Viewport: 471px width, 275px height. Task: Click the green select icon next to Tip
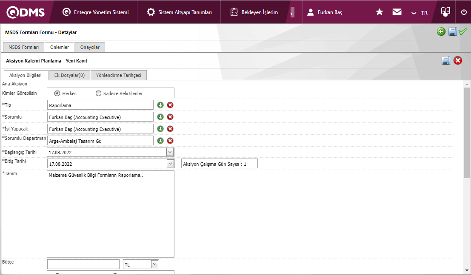pos(160,105)
